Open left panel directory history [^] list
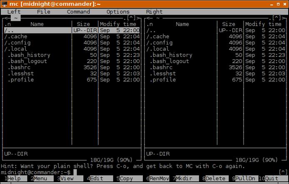289x184 pixels. 132,18
